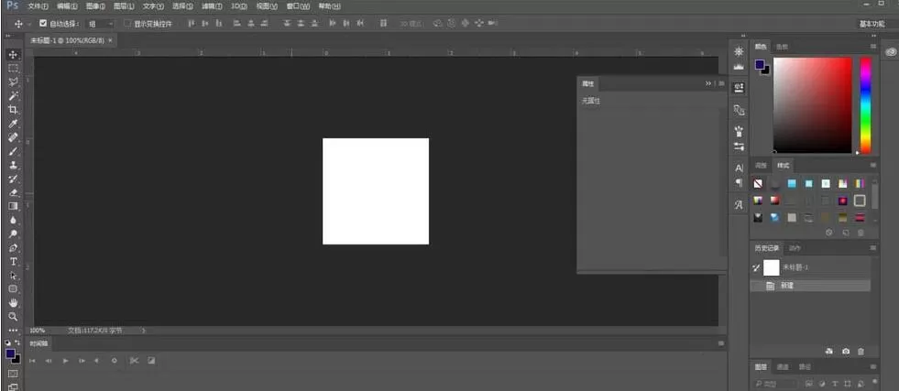This screenshot has height=391, width=899.
Task: Create new snapshot with camera icon
Action: click(x=845, y=352)
